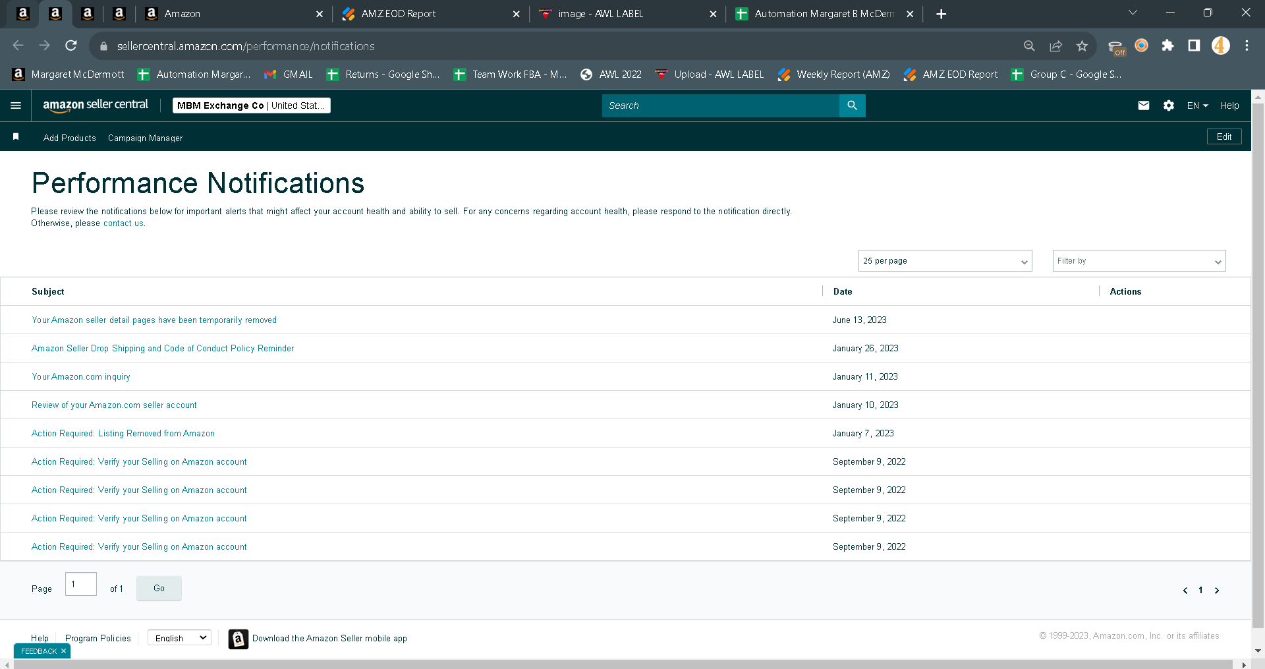The width and height of the screenshot is (1265, 669).
Task: Open the 25 per page dropdown
Action: 945,261
